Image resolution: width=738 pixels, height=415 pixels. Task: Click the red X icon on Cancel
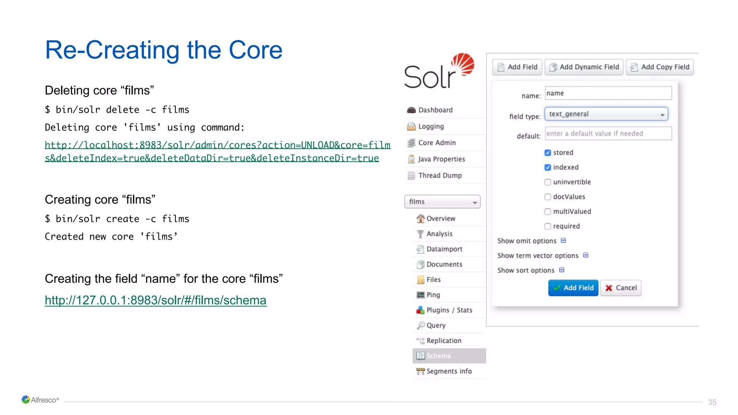[609, 288]
